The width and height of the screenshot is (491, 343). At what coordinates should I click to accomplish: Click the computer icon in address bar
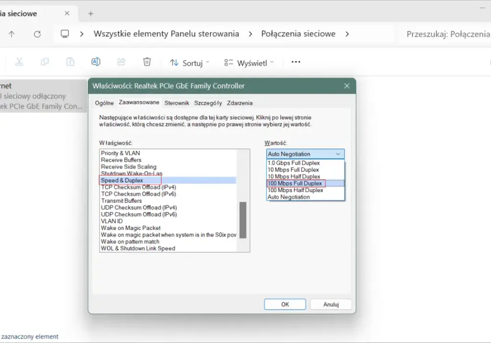[x=65, y=34]
